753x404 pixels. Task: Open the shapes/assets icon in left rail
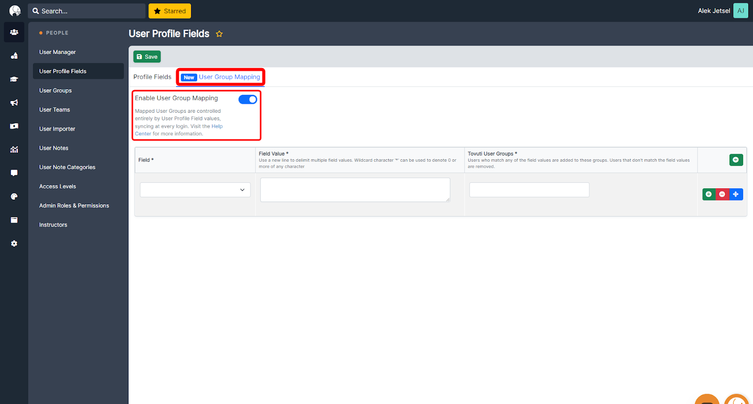[x=14, y=55]
